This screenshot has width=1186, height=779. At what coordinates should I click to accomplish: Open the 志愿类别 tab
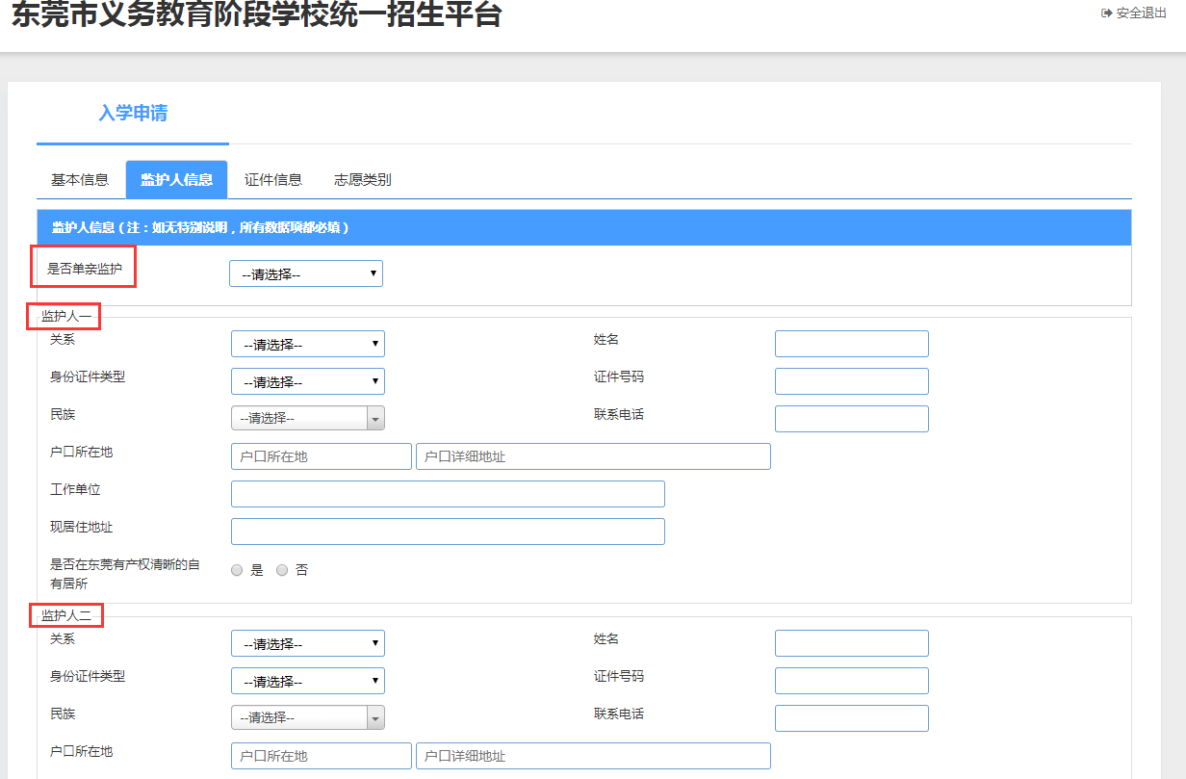[x=363, y=180]
